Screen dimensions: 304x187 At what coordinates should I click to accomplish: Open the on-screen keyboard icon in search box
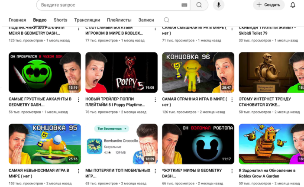point(184,5)
